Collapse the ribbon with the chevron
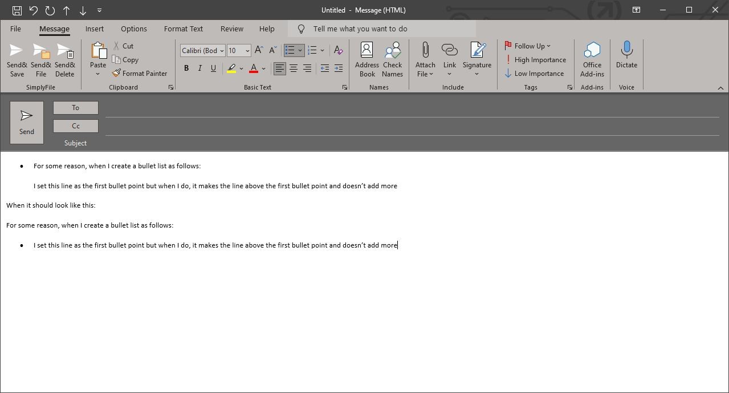This screenshot has height=393, width=729. pyautogui.click(x=720, y=88)
